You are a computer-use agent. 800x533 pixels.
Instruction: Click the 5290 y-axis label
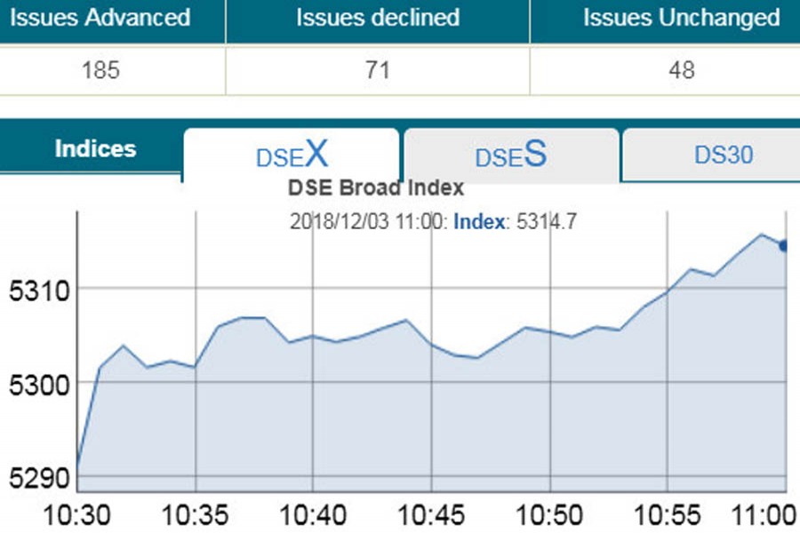[33, 479]
